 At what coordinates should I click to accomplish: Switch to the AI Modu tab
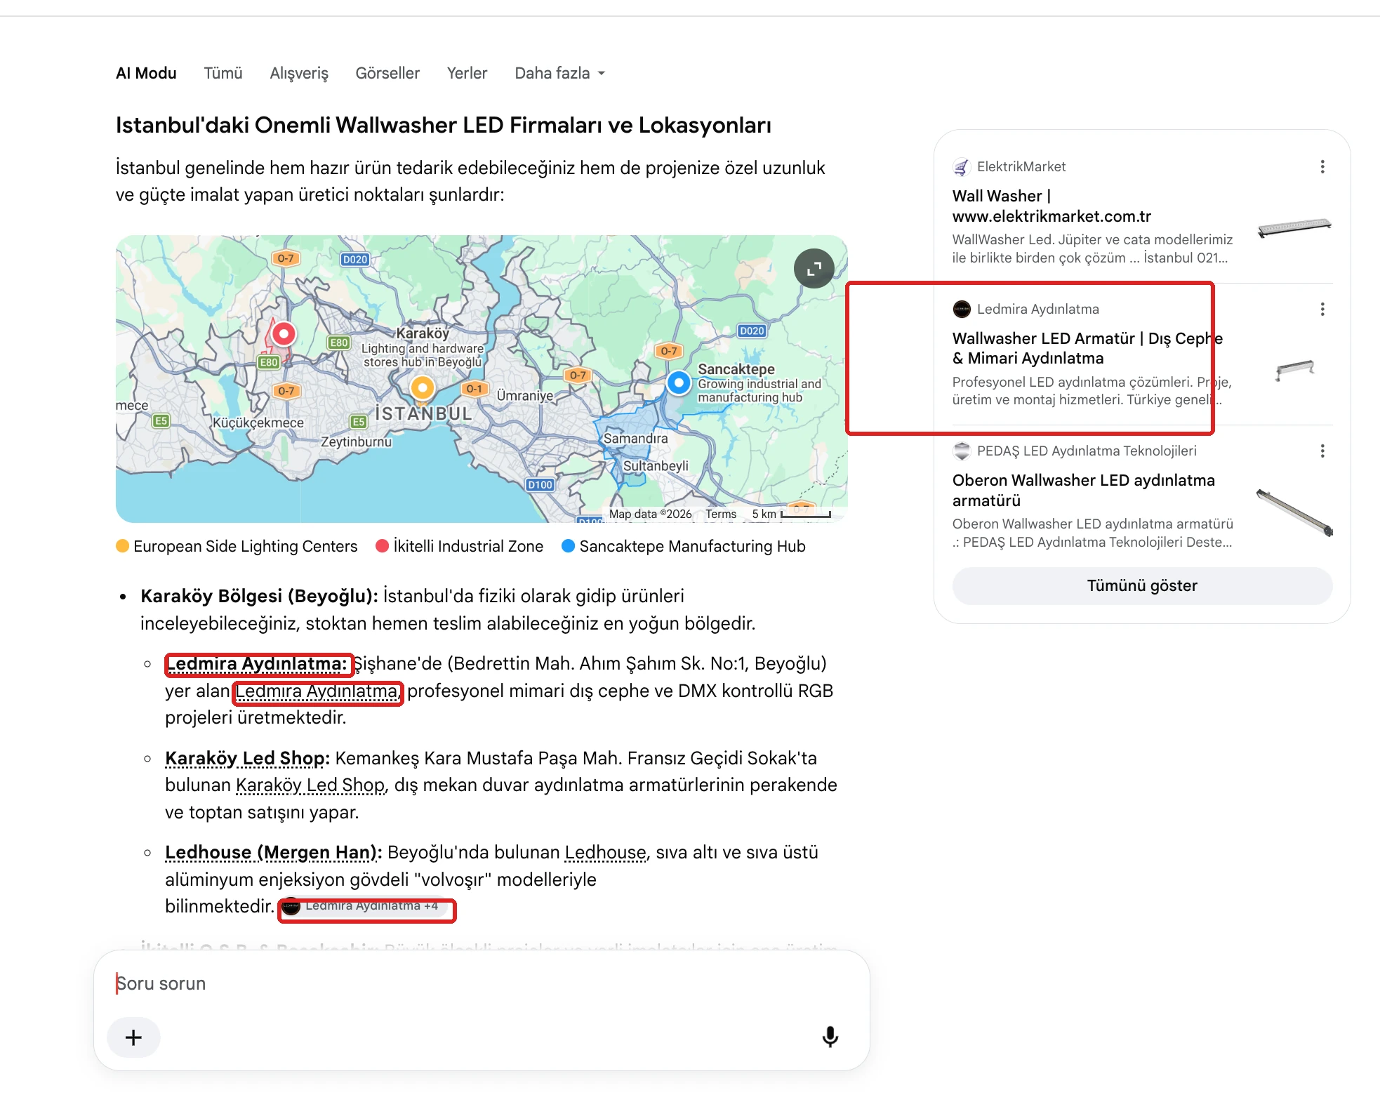point(146,73)
